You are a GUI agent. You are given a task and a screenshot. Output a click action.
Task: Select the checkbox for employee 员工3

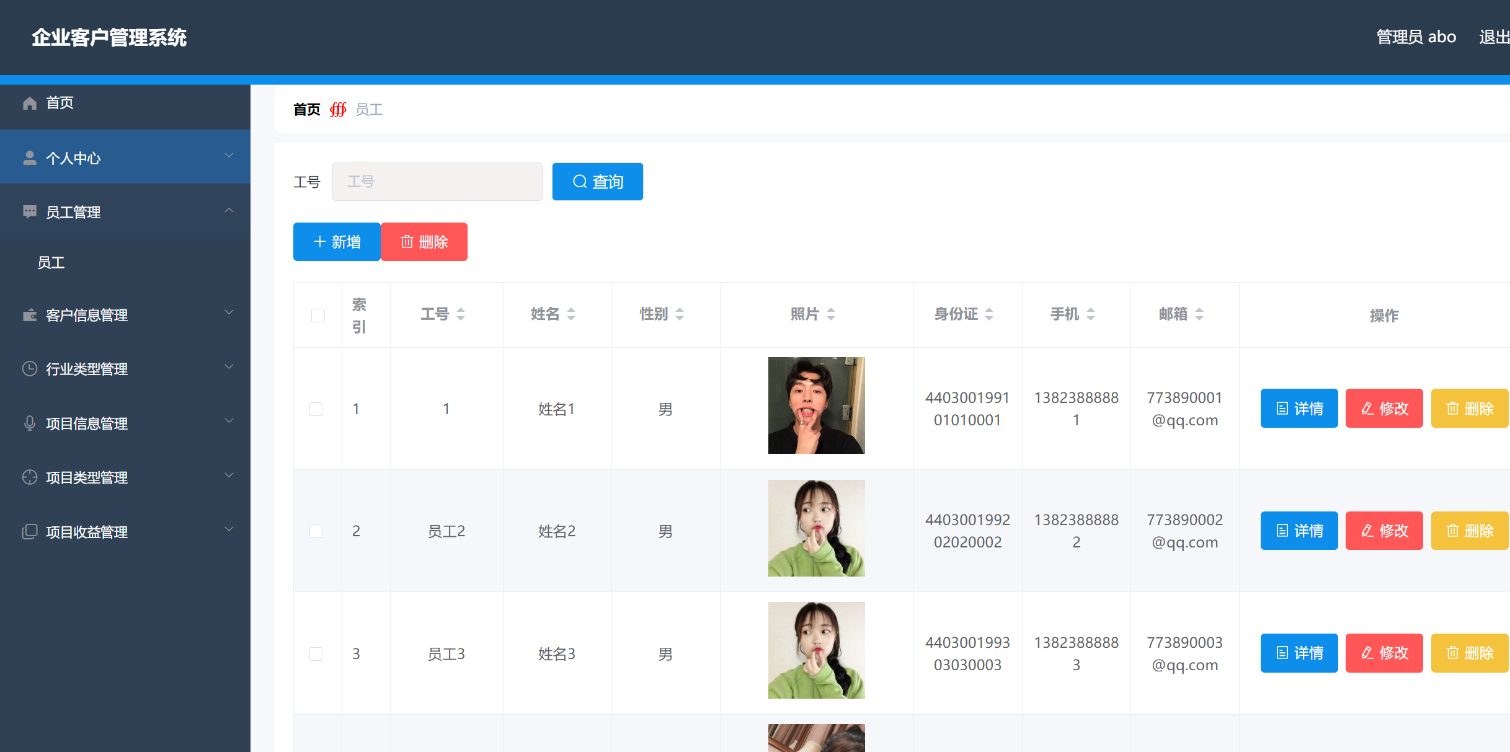(x=316, y=654)
